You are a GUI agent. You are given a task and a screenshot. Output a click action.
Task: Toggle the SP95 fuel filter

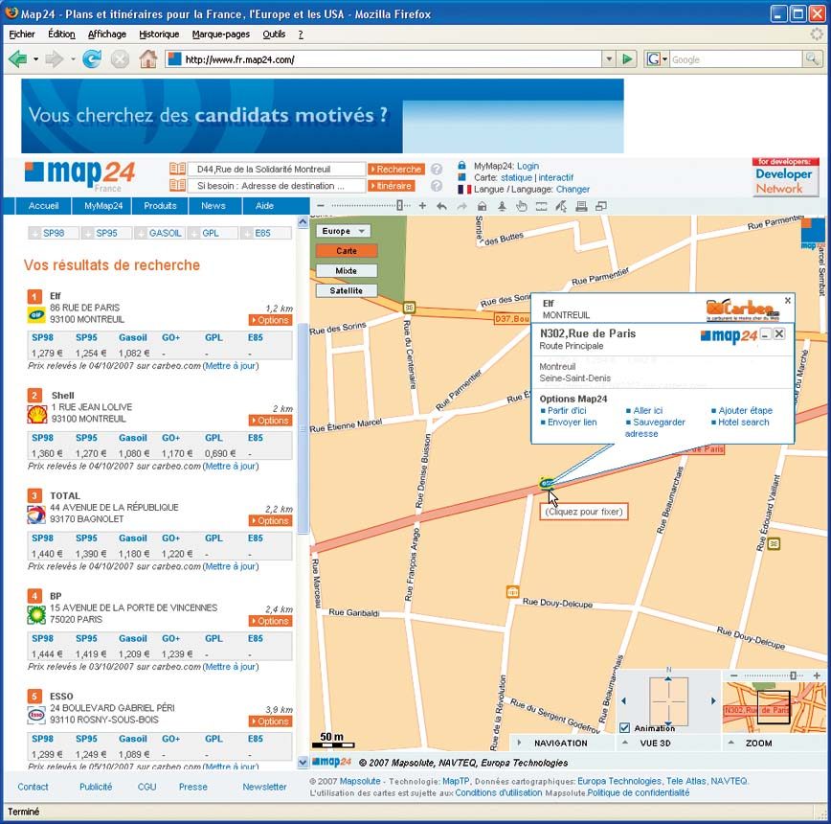[x=106, y=233]
